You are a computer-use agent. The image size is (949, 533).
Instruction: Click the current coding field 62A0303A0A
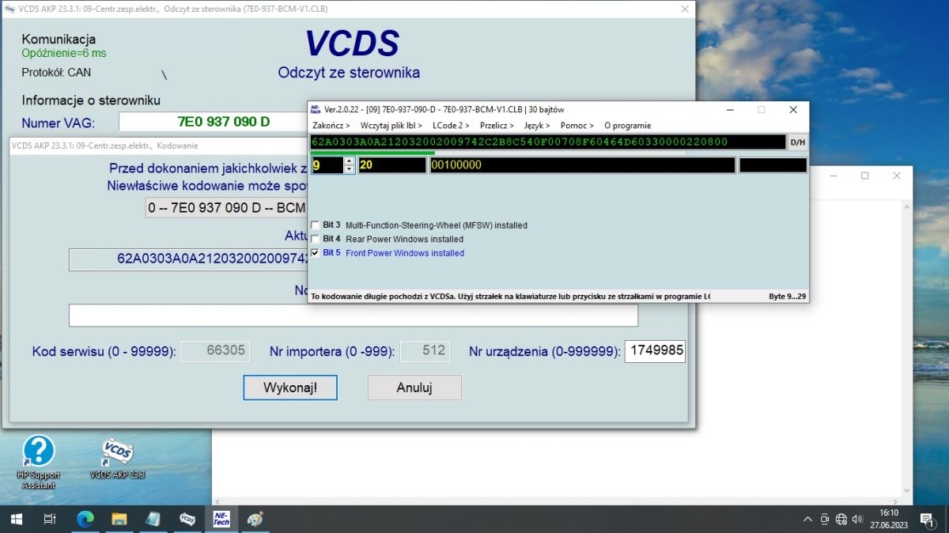(x=188, y=259)
